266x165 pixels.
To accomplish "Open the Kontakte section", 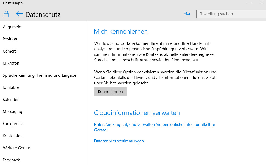I will 11,87.
